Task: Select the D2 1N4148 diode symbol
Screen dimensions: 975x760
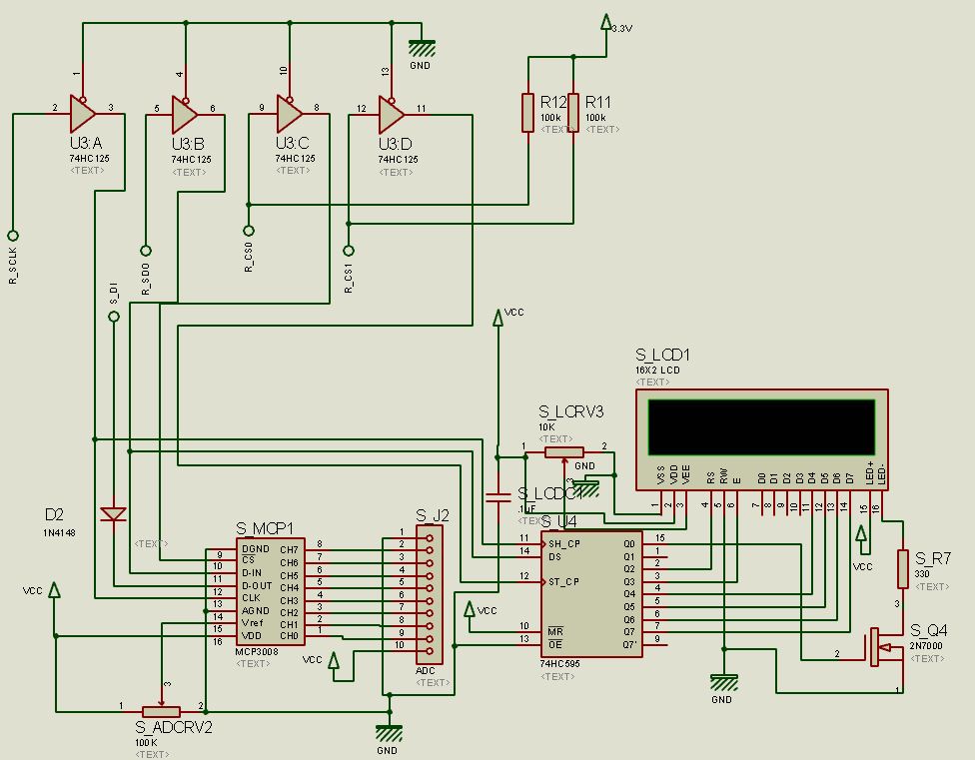Action: click(x=114, y=514)
